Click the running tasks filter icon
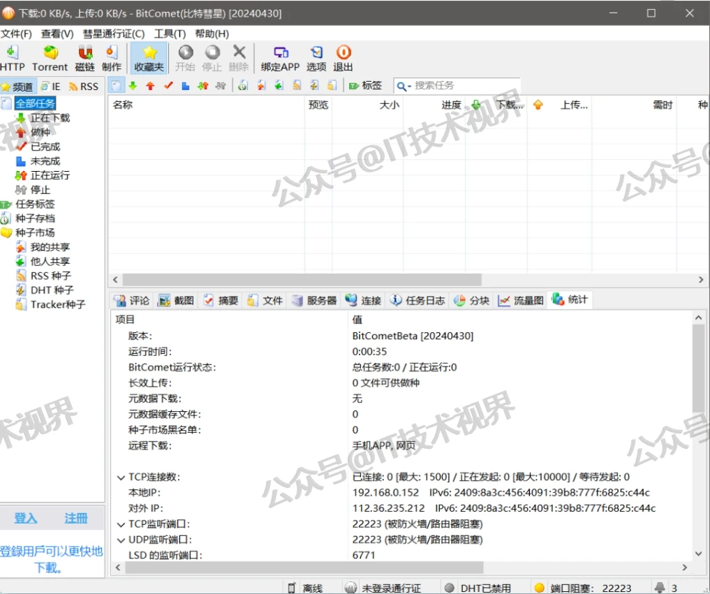The width and height of the screenshot is (710, 594). click(203, 85)
